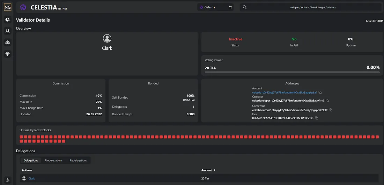This screenshot has height=185, width=384.
Task: Copy the Hex address
Action: pos(317,118)
